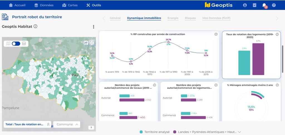
Task: Toggle the Territoire analysé legend series
Action: pyautogui.click(x=156, y=132)
